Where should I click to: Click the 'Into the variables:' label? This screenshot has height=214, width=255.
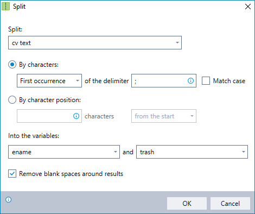[34, 136]
